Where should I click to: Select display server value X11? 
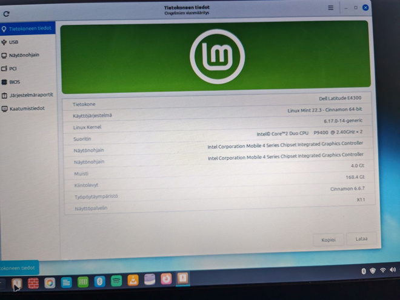pyautogui.click(x=361, y=199)
